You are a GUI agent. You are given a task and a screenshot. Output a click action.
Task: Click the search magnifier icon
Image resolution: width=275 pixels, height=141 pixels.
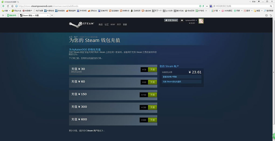coord(271,6)
